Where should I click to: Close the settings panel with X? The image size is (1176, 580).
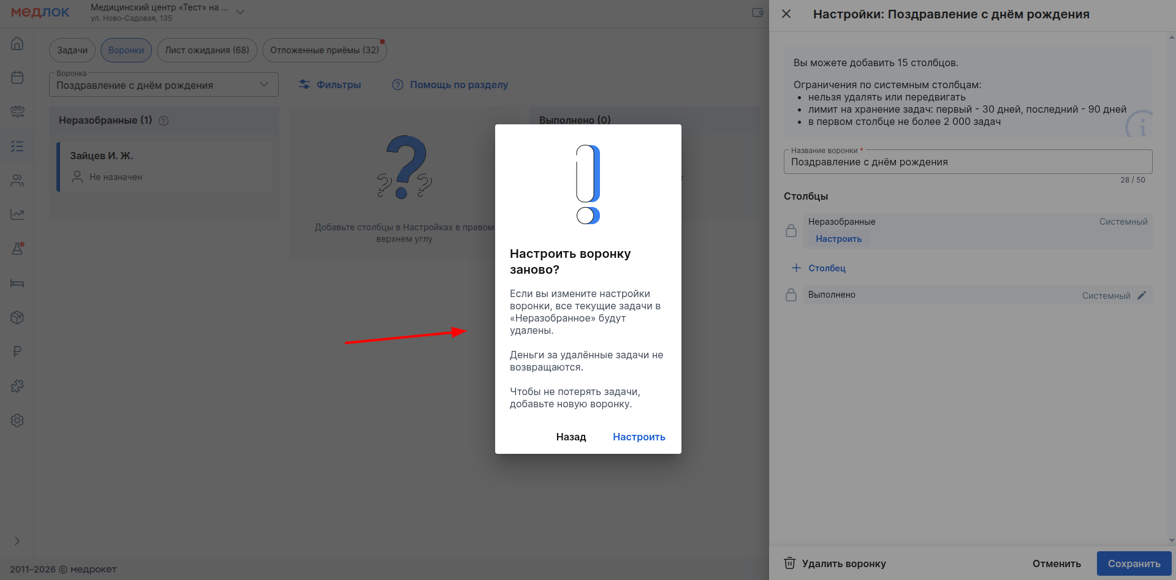pos(786,14)
